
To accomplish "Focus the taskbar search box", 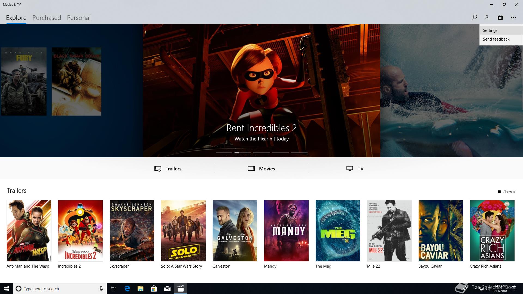I will pyautogui.click(x=60, y=289).
